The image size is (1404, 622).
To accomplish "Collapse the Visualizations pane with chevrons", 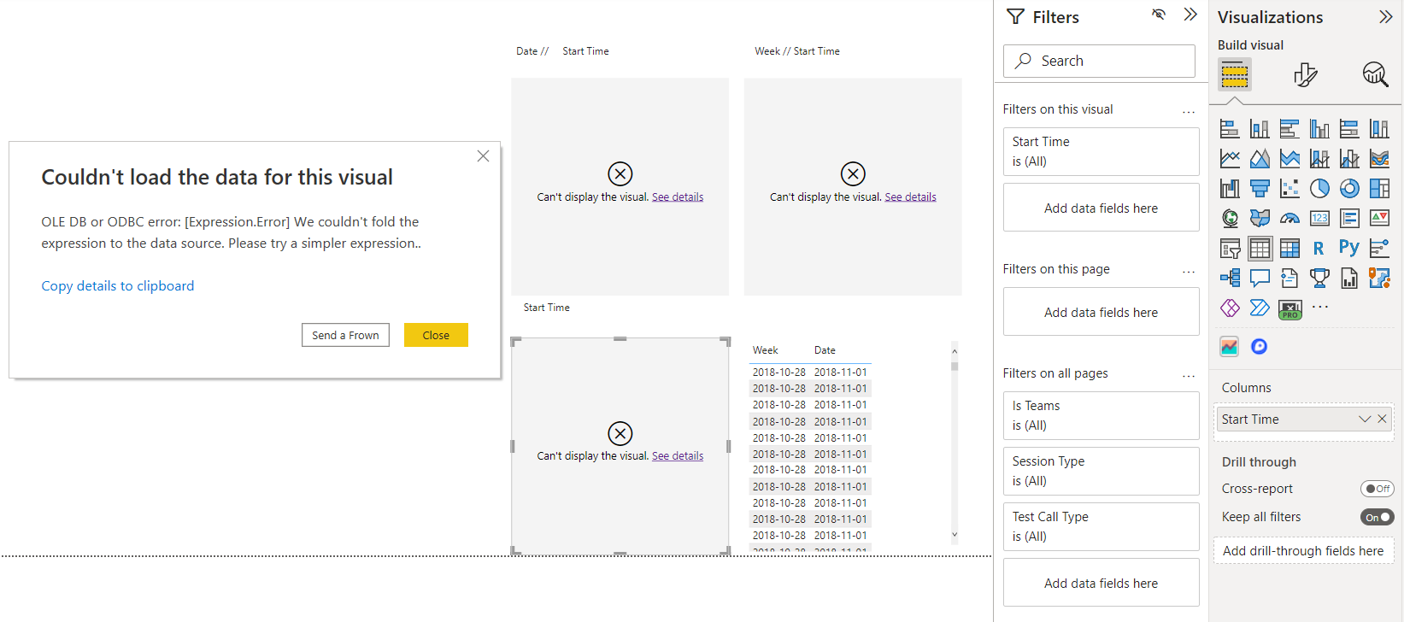I will [1386, 17].
